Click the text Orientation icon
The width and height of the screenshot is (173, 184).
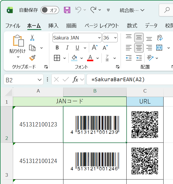pos(150,58)
